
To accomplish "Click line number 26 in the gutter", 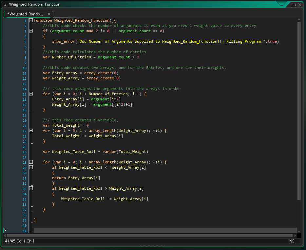I will coord(25,152).
